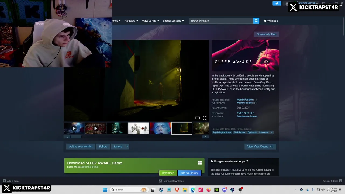Select the Dystopian tag

(252, 132)
